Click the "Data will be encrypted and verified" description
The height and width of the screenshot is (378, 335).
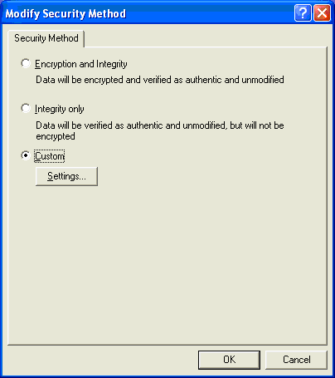[160, 80]
